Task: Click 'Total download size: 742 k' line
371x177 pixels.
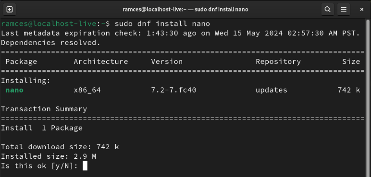Action: (x=60, y=147)
